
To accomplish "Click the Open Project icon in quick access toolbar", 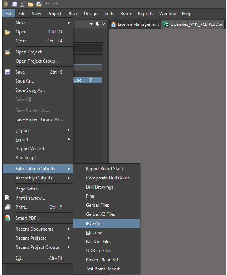I will 39,4.
